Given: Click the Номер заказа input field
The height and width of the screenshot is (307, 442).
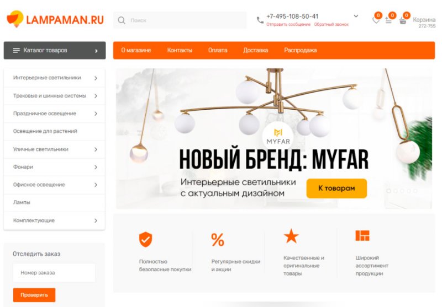Looking at the screenshot, I should 54,273.
